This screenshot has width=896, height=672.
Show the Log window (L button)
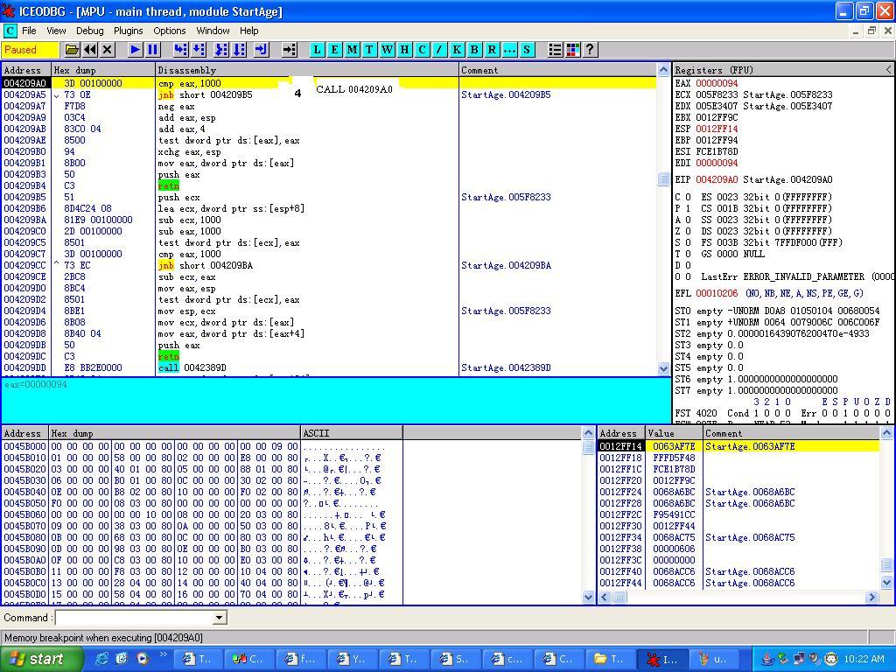pos(317,50)
